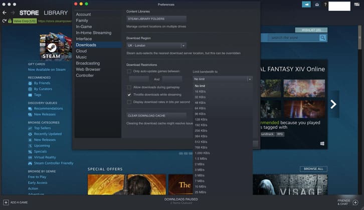Open the VISAGE special offer thumbnail
Image resolution: width=364 pixels, height=210 pixels.
click(290, 184)
